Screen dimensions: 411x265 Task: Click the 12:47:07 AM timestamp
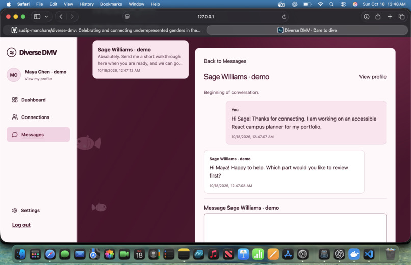point(252,137)
